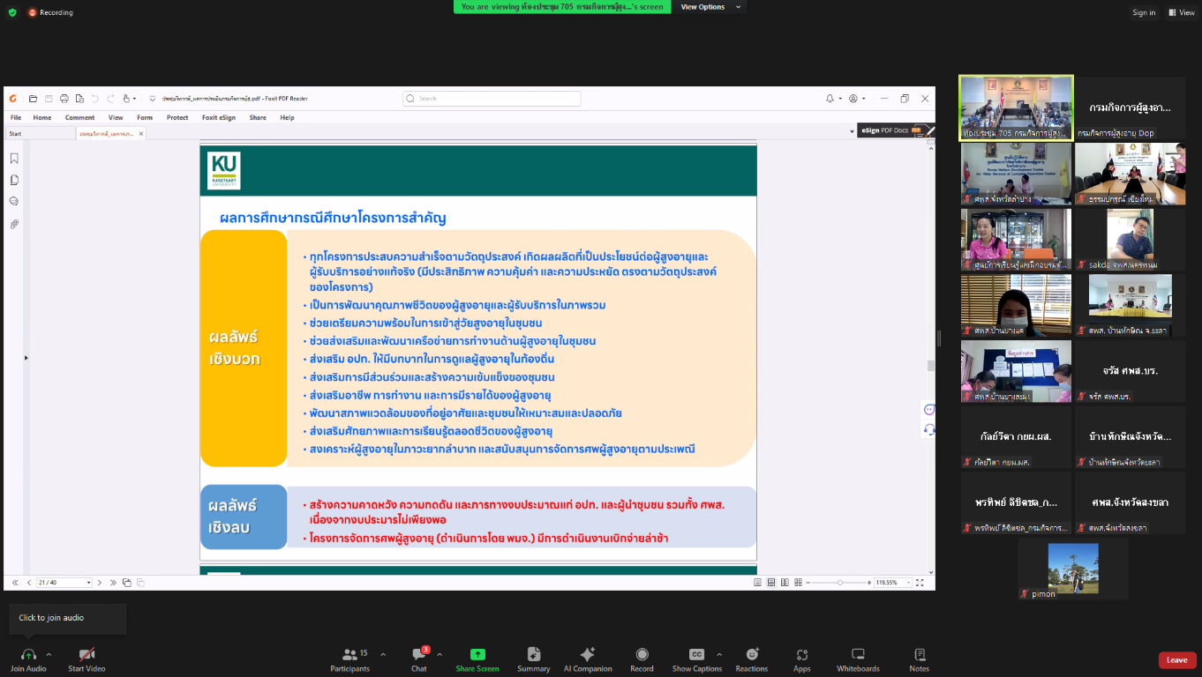This screenshot has height=677, width=1202.
Task: Open the Pages thumbnail panel icon
Action: tap(14, 180)
